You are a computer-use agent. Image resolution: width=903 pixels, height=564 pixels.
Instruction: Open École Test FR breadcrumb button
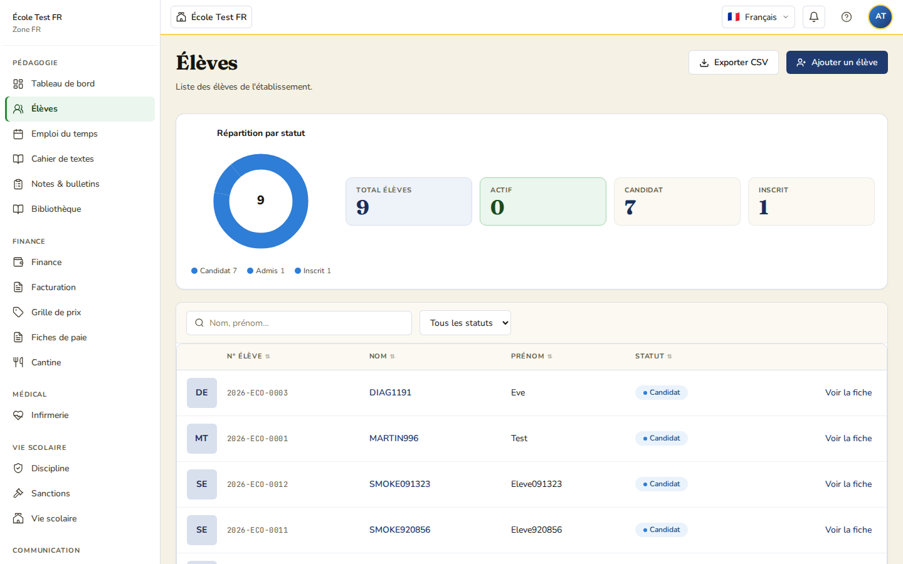tap(211, 17)
